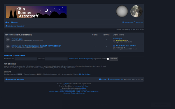This screenshot has width=175, height=109.
Task: Click the Anmelden login button
Action: [114, 59]
